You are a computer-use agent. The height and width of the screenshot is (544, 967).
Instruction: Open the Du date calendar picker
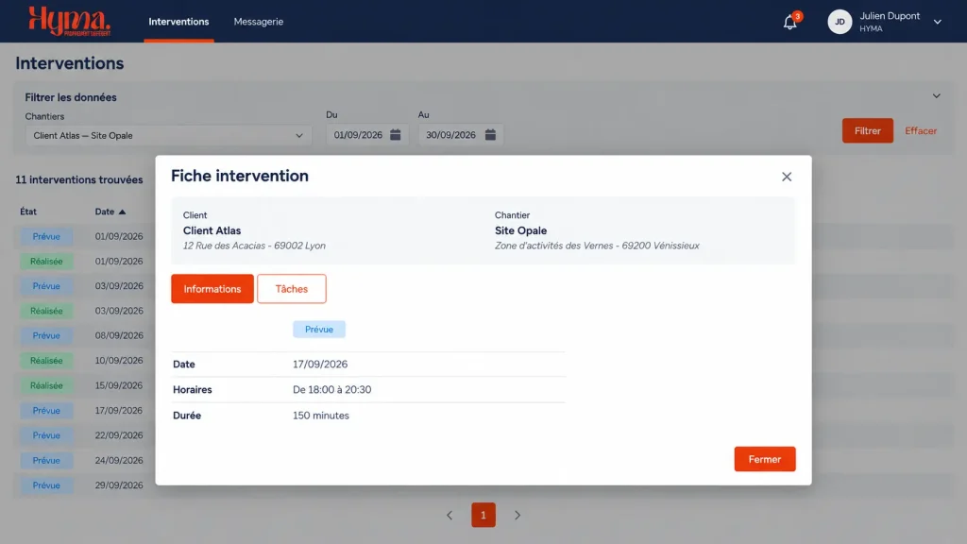(x=396, y=134)
